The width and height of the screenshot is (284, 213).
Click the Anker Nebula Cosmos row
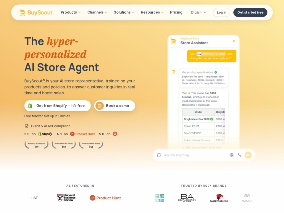[204, 140]
